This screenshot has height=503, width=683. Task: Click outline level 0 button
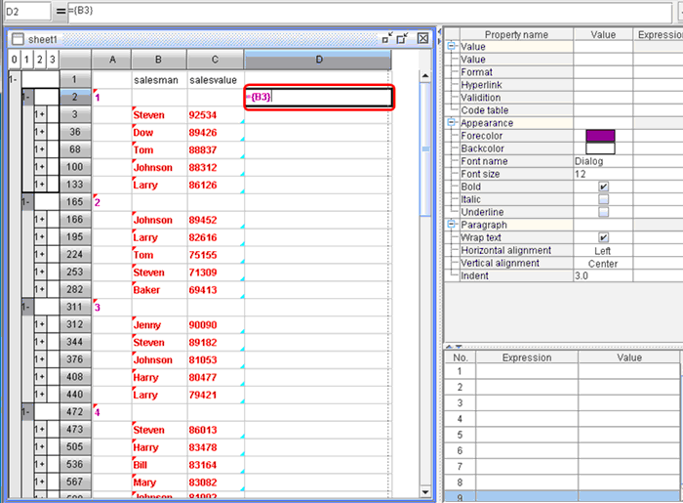(x=15, y=60)
